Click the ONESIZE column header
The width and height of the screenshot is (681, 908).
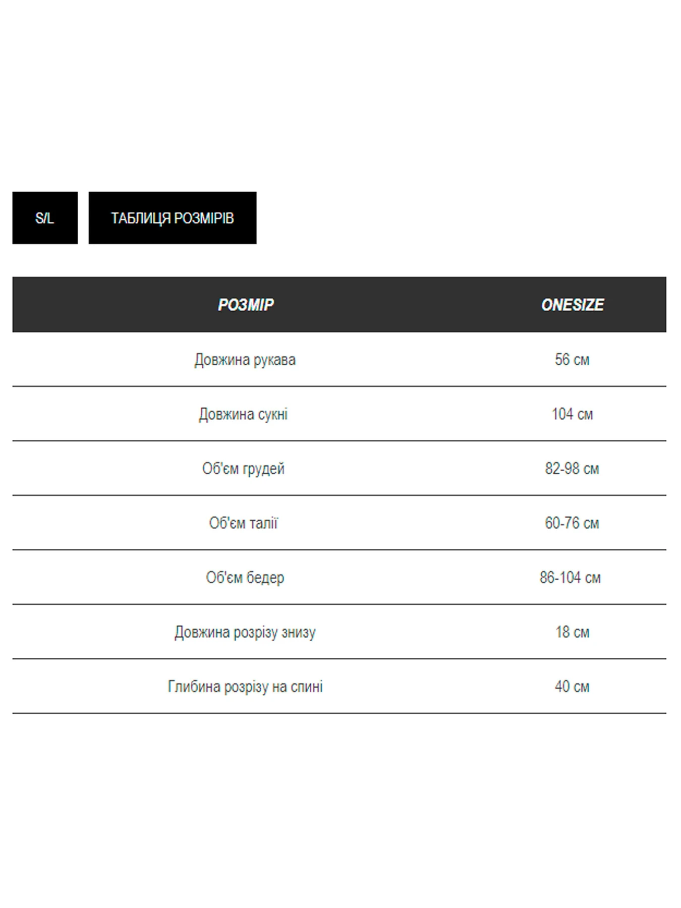pyautogui.click(x=572, y=305)
